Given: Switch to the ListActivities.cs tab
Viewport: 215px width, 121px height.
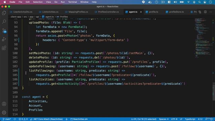Looking at the screenshot, I should [x=48, y=12].
